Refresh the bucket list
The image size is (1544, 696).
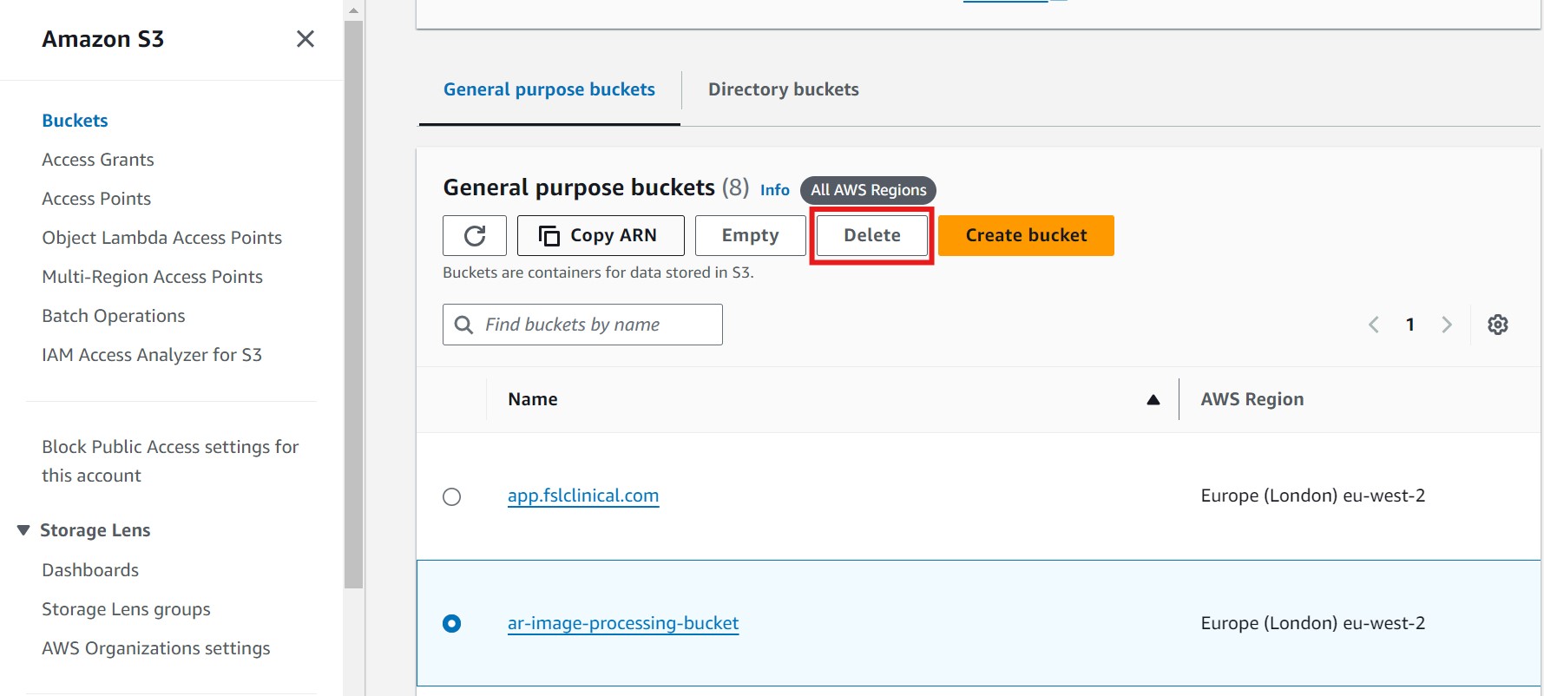[474, 234]
